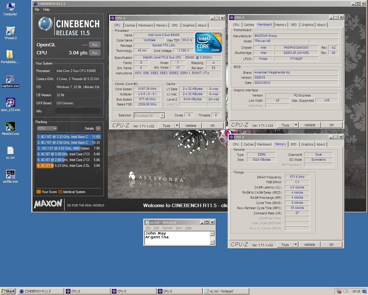This screenshot has width=368, height=295.
Task: Open Notepad Format menu
Action: coord(167,228)
